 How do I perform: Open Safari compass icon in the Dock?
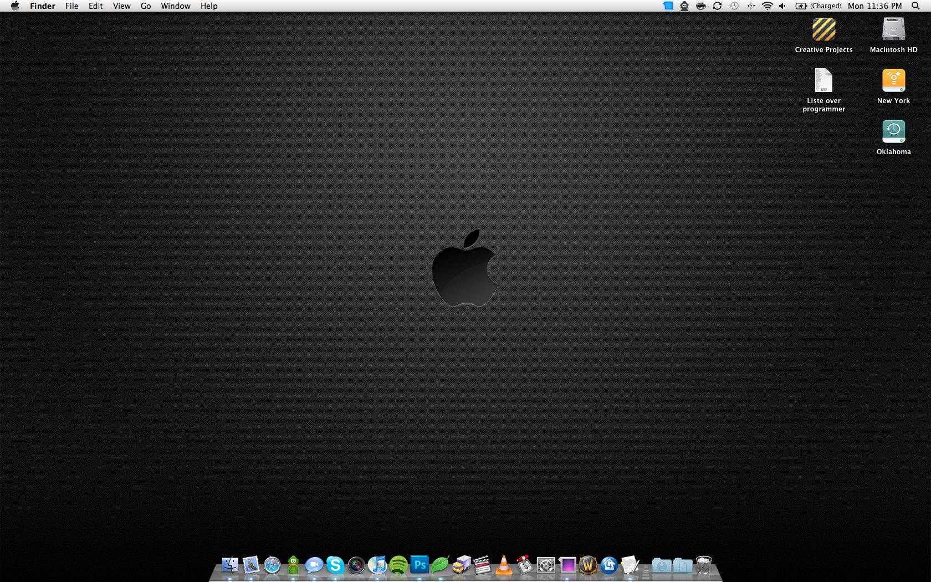coord(272,565)
